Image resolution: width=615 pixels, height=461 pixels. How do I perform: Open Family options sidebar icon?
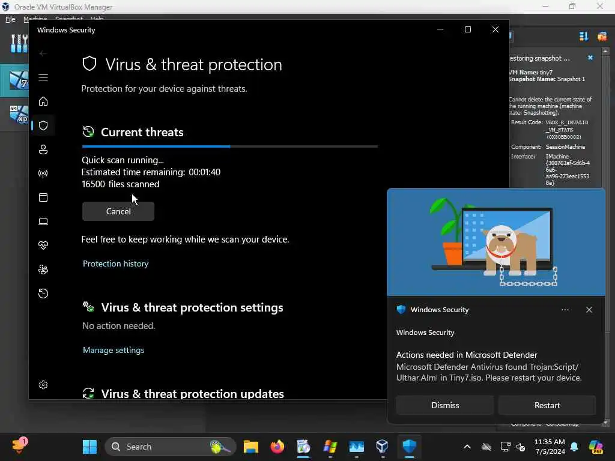point(43,270)
